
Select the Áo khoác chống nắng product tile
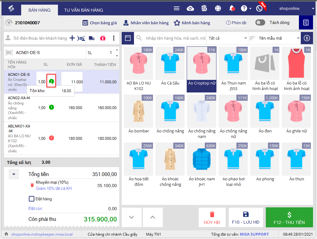point(170,165)
